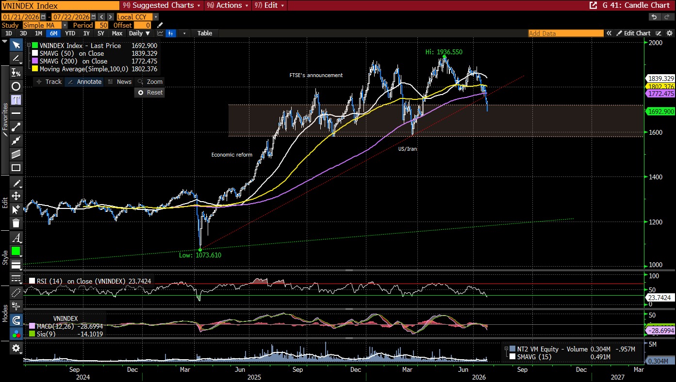Select the 6M time range

tap(53, 33)
